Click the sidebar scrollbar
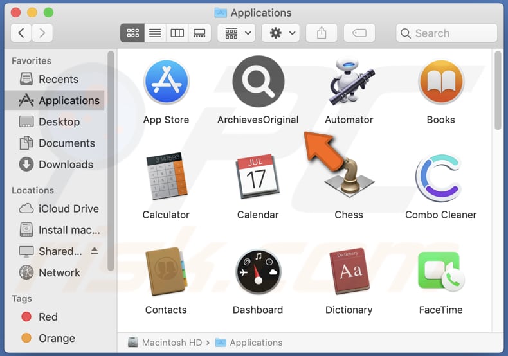508x356 pixels. click(111, 161)
